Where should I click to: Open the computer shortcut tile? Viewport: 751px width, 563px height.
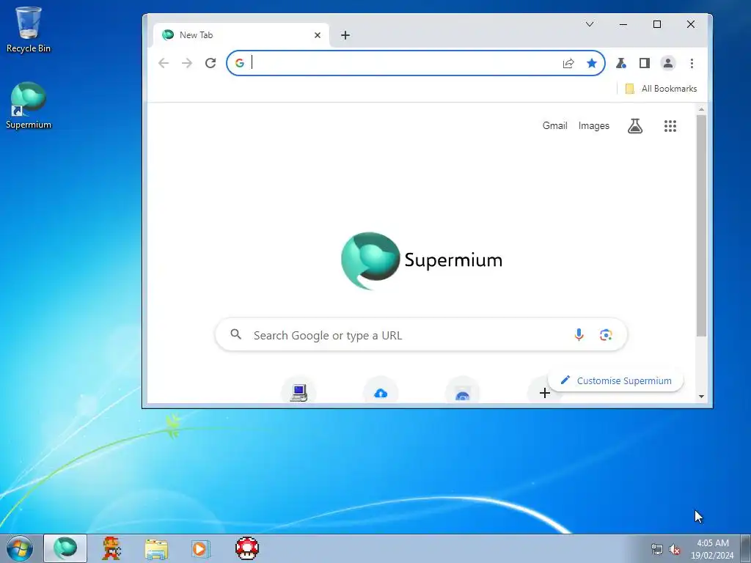coord(298,393)
